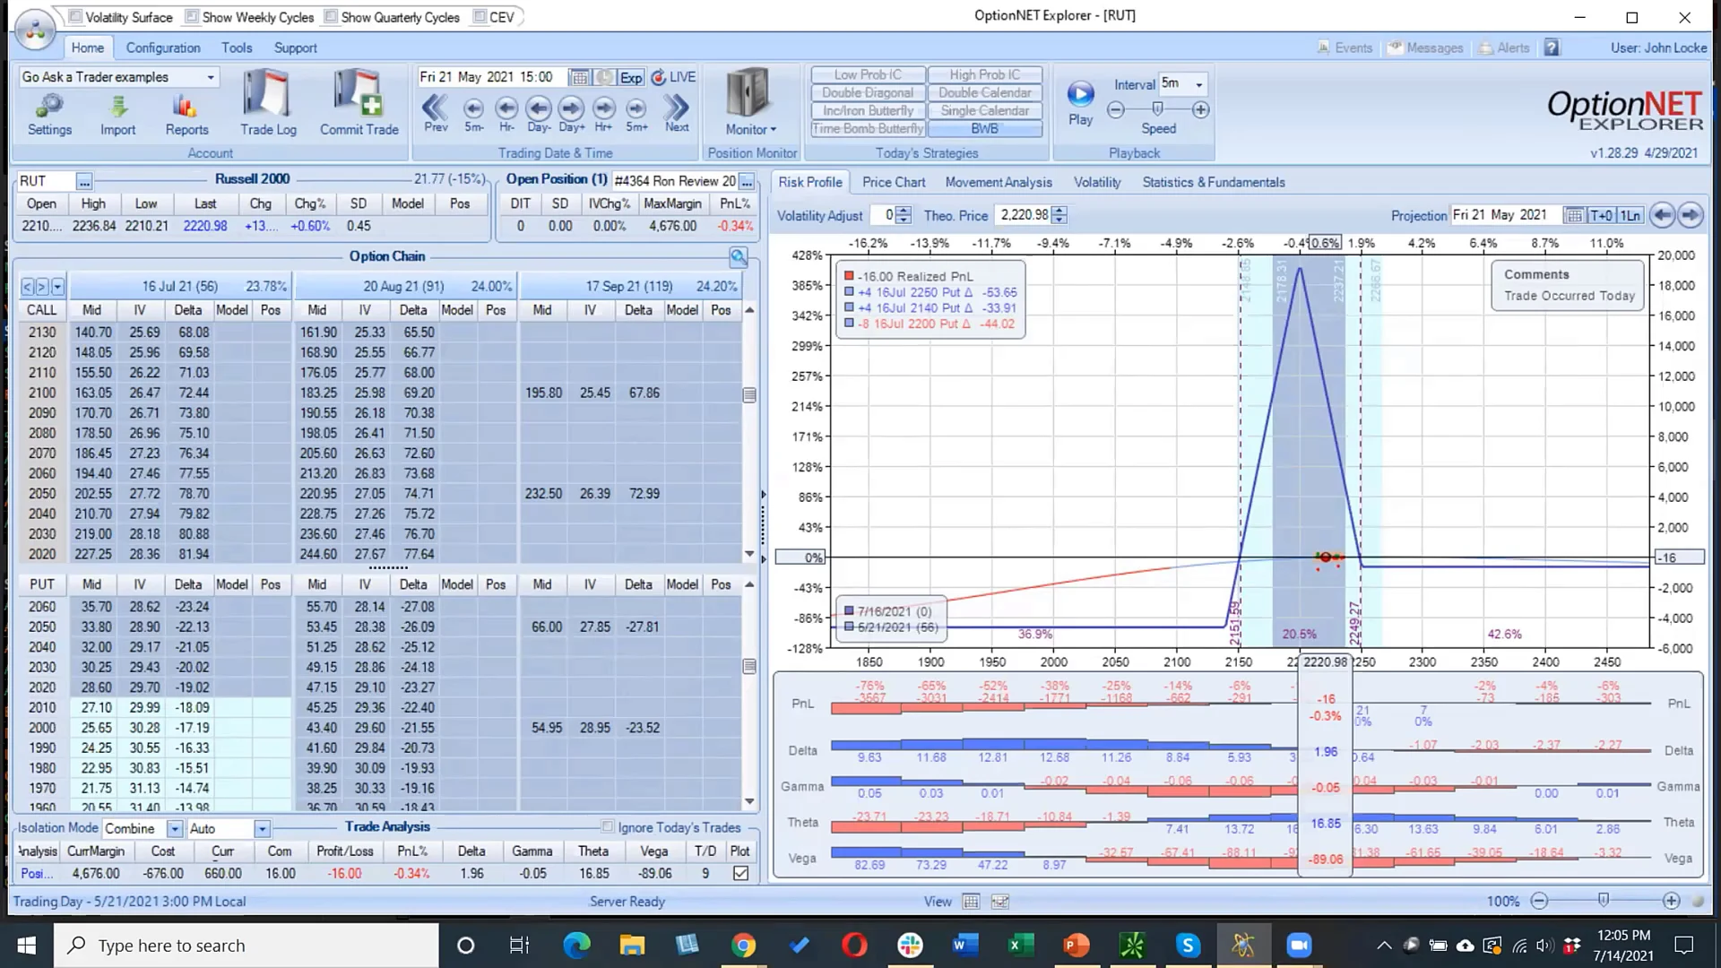This screenshot has height=968, width=1721.
Task: Switch to LIVE mode
Action: click(x=673, y=77)
